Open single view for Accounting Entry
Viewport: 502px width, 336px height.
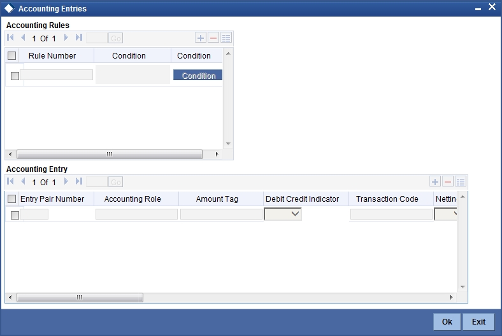pyautogui.click(x=461, y=181)
